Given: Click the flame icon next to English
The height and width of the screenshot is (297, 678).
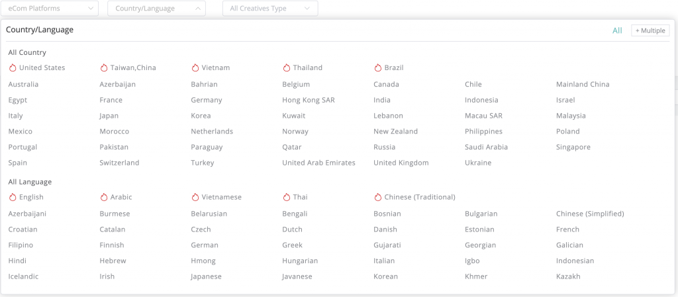Looking at the screenshot, I should coord(13,197).
